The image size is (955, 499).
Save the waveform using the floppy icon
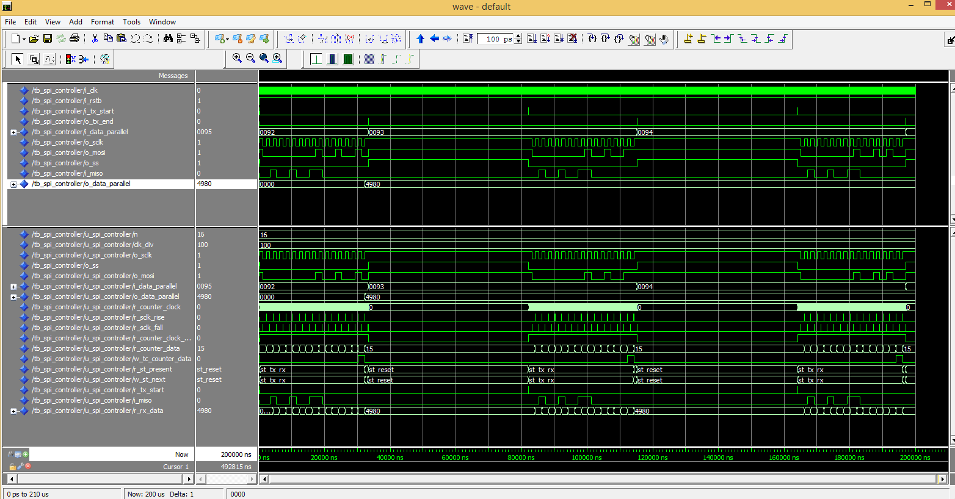point(47,38)
